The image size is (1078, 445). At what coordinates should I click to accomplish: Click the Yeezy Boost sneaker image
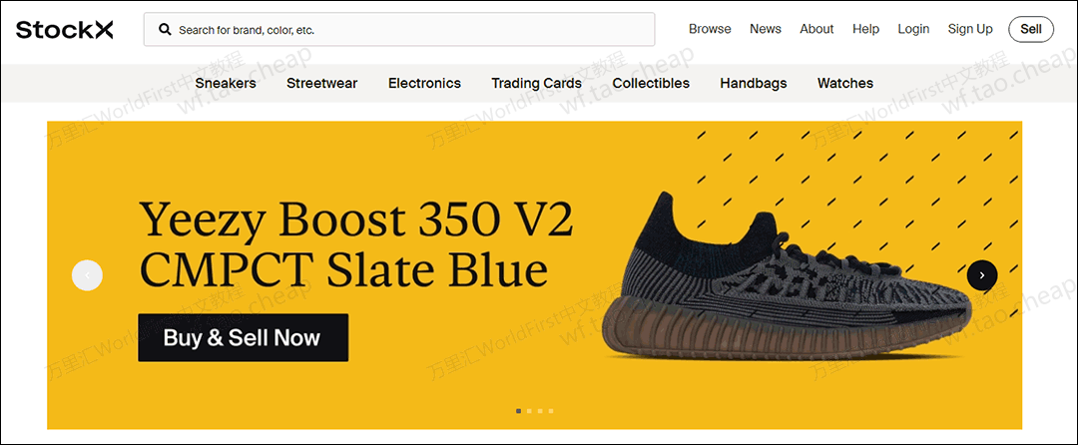coord(786,276)
